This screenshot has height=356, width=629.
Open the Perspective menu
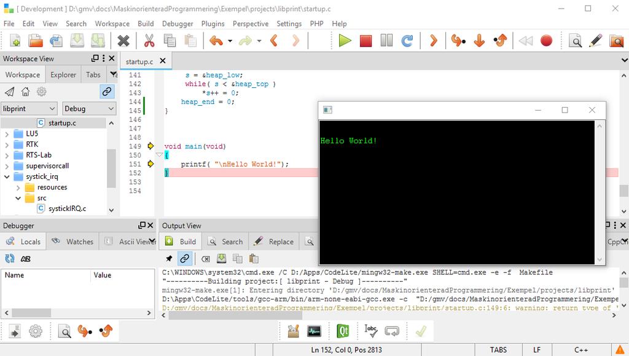coord(251,24)
